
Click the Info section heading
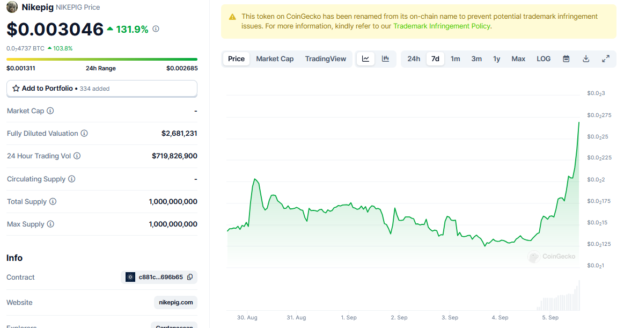tap(14, 258)
